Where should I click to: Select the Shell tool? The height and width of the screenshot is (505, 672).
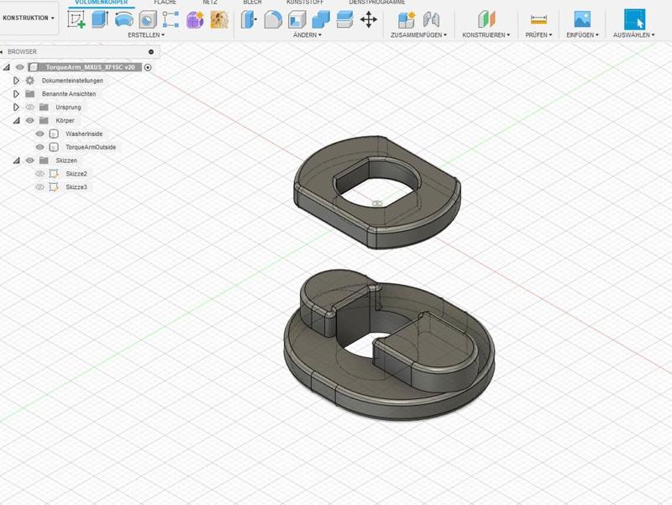coord(297,19)
